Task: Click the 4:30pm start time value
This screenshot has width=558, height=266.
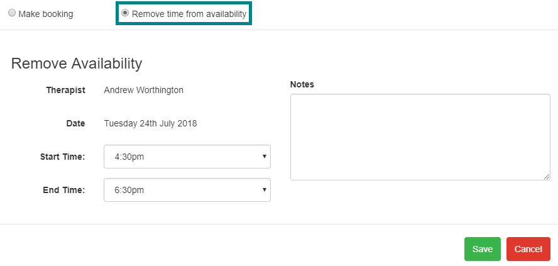Action: (x=129, y=157)
